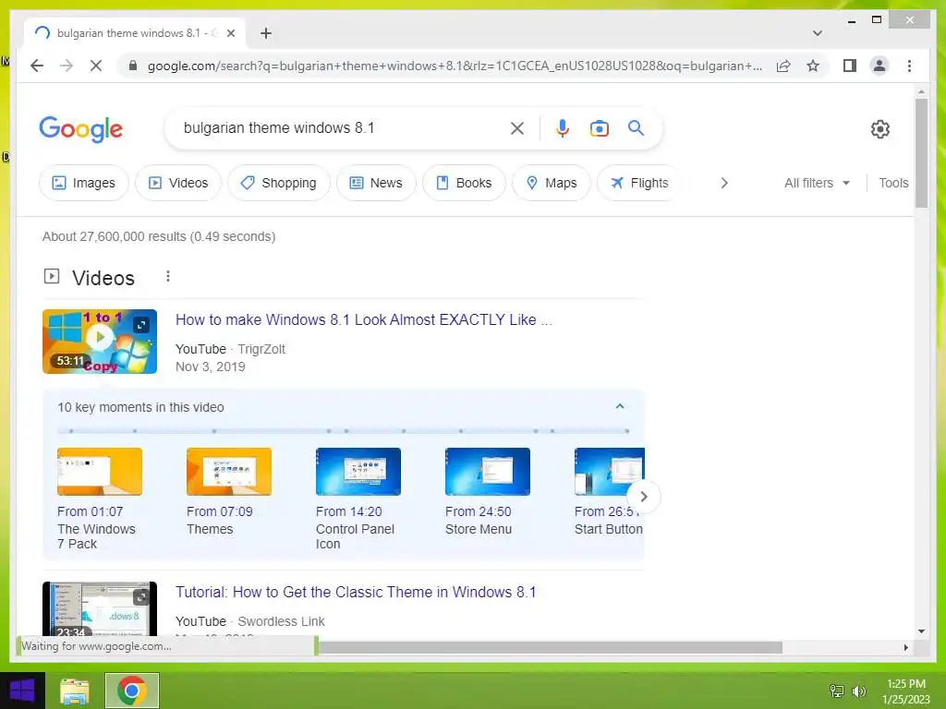Image resolution: width=946 pixels, height=709 pixels.
Task: Click the scroll down arrow
Action: [921, 631]
